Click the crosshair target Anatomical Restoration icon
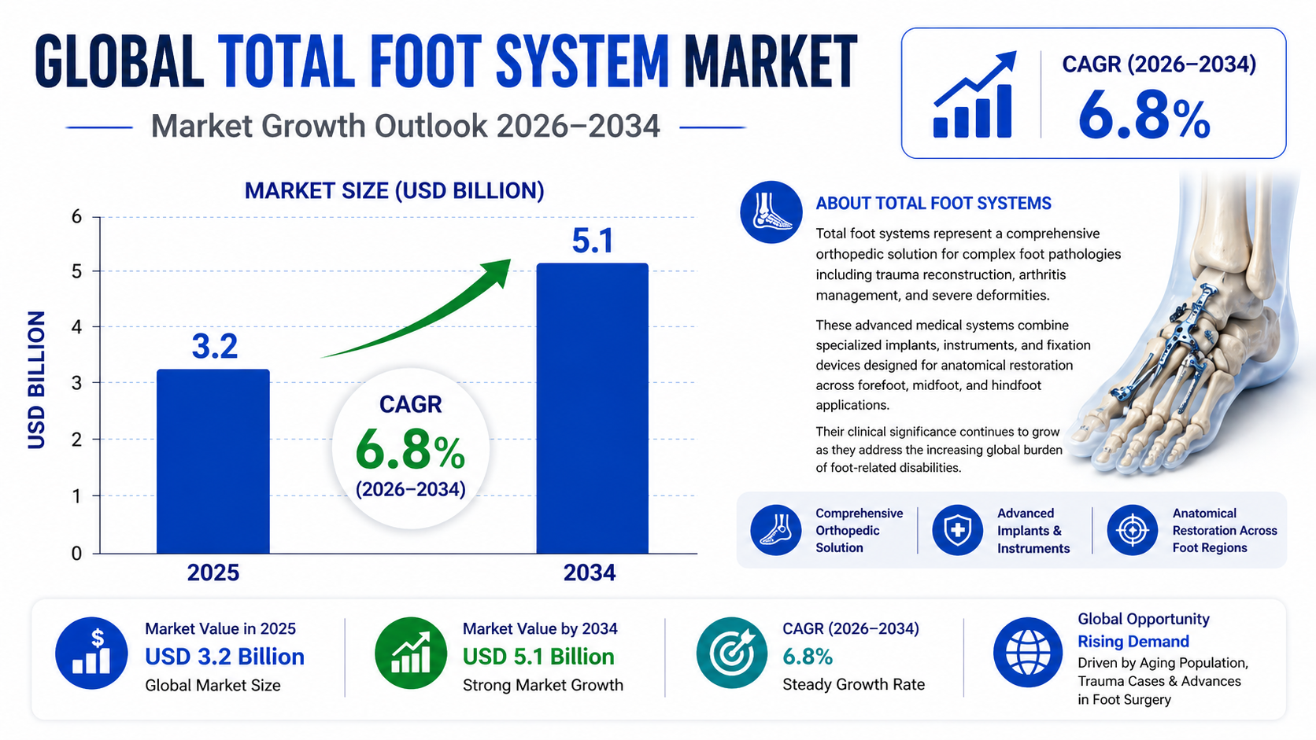The height and width of the screenshot is (740, 1316). (1132, 530)
